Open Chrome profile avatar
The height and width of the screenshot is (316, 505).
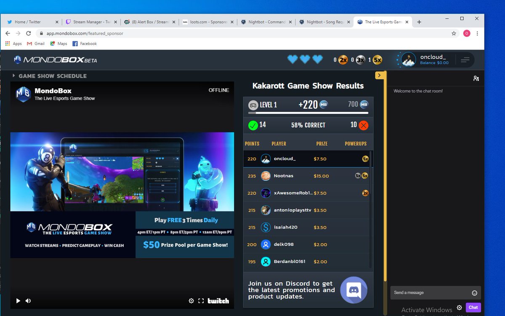click(466, 33)
